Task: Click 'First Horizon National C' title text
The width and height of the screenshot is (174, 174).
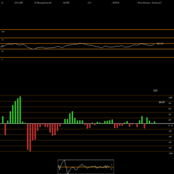Action: point(150,3)
